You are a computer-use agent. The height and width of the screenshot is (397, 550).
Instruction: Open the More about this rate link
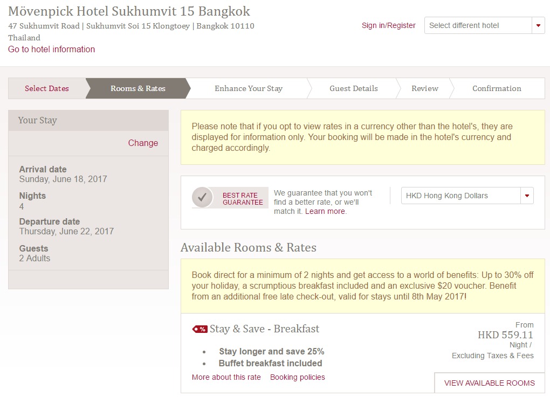[x=226, y=377]
